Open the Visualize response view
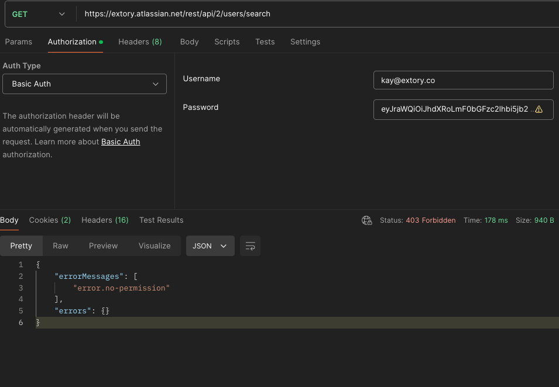This screenshot has height=387, width=559. pyautogui.click(x=155, y=246)
